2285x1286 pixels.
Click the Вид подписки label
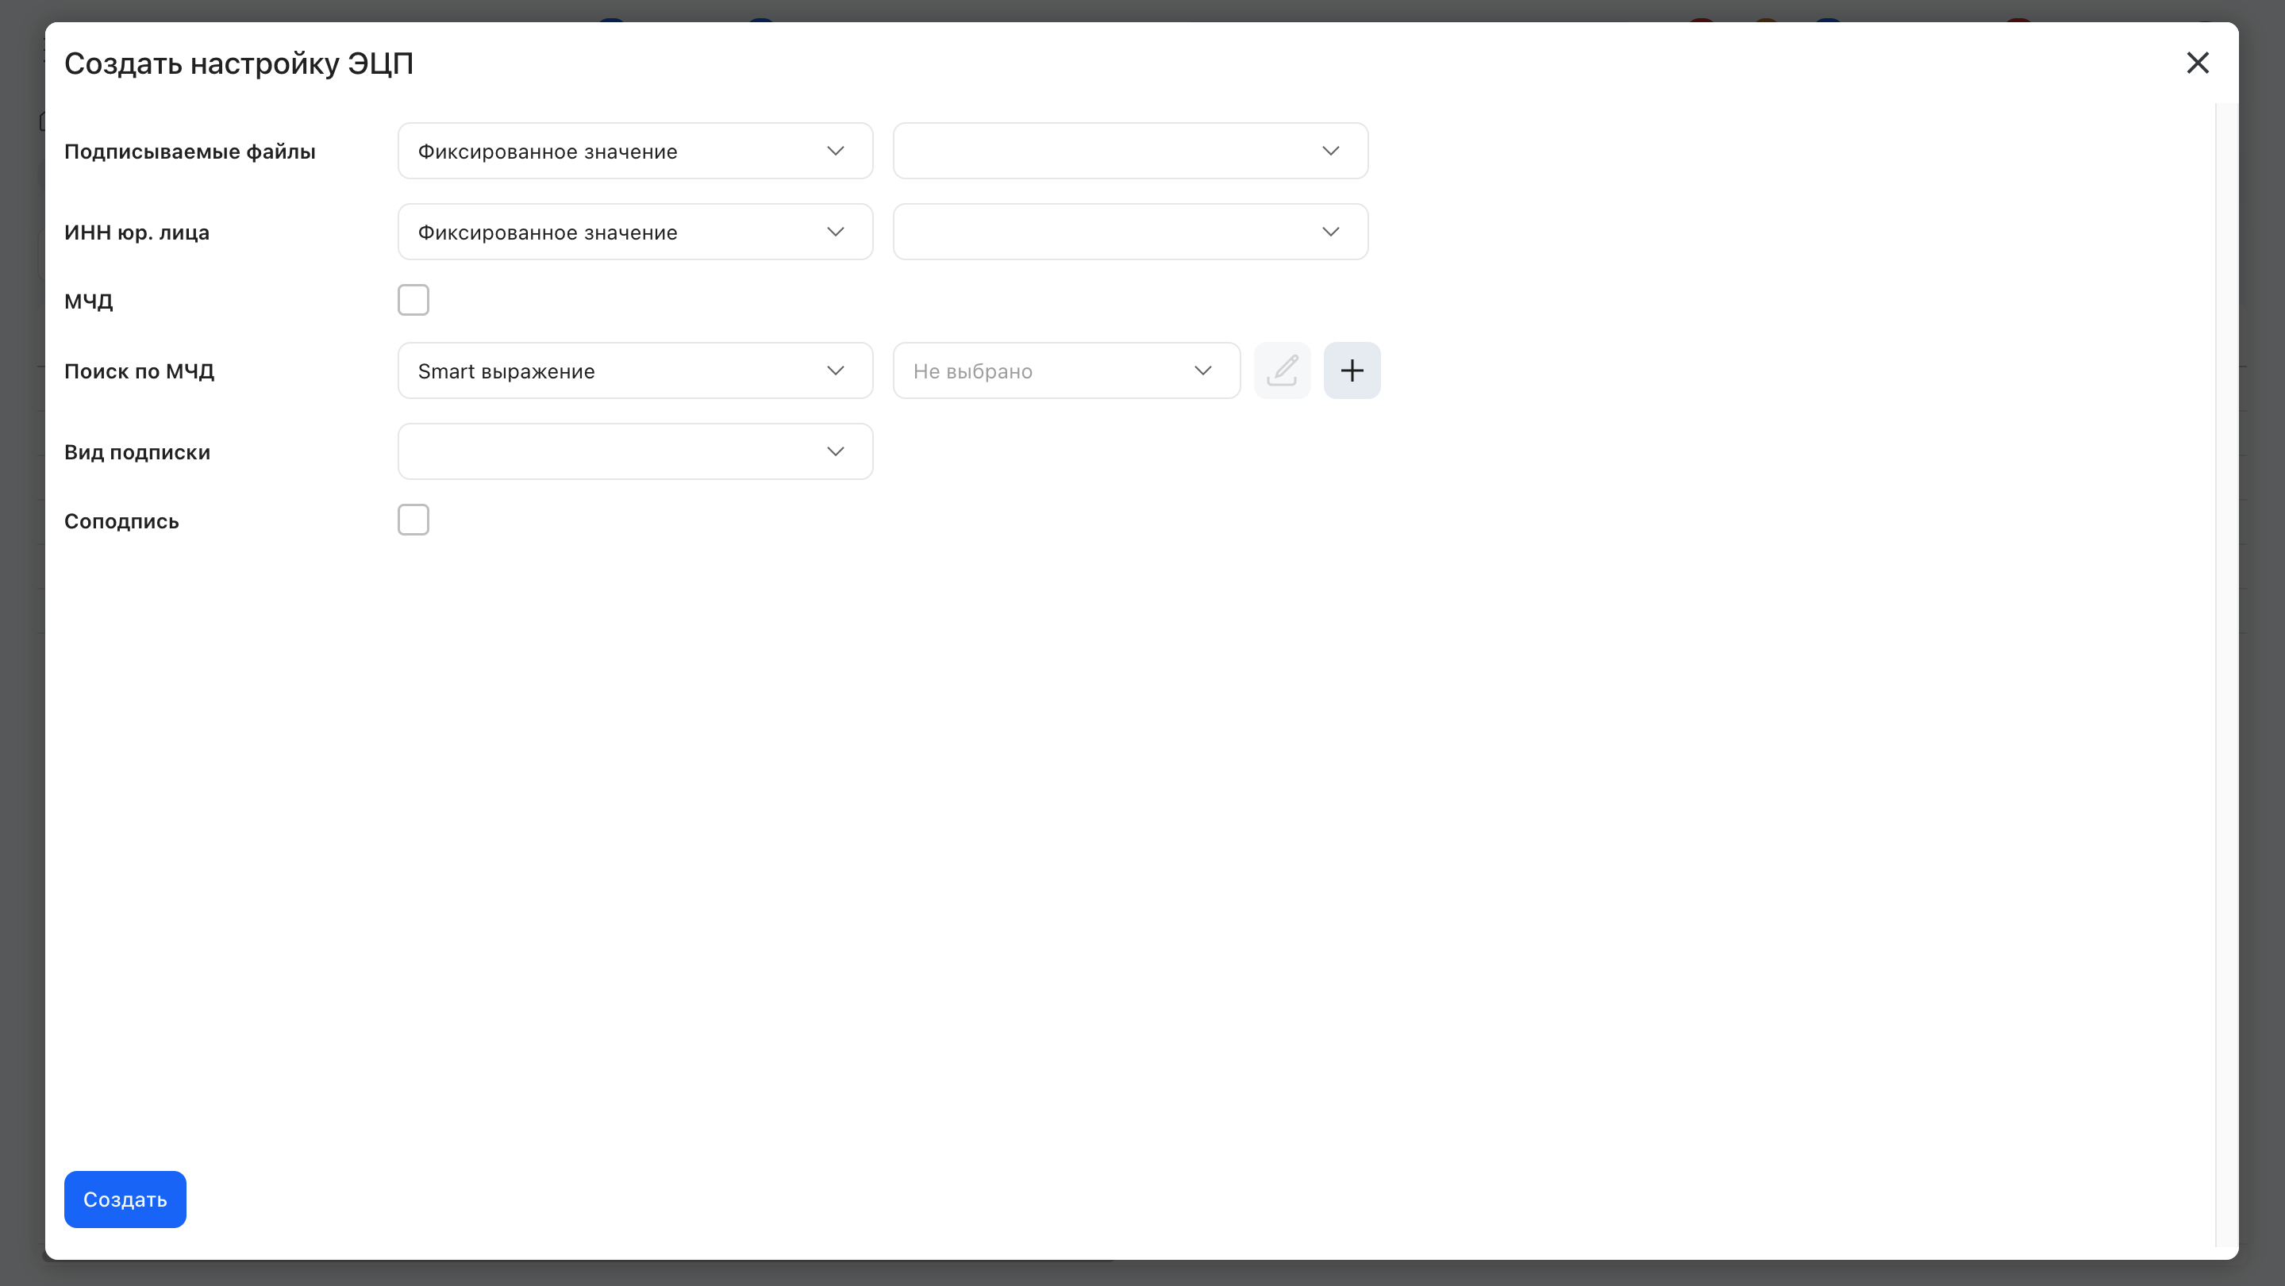137,452
